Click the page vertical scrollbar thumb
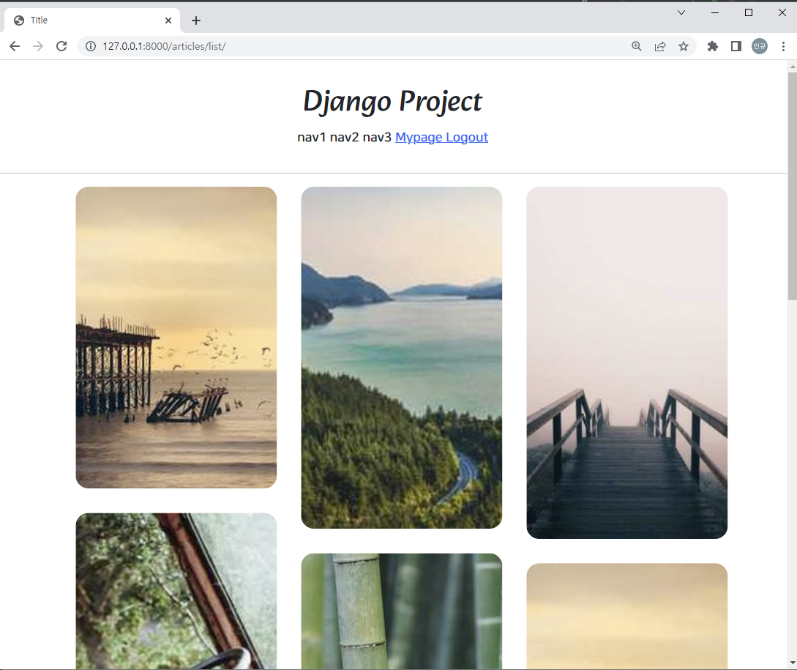797x670 pixels. (x=793, y=186)
